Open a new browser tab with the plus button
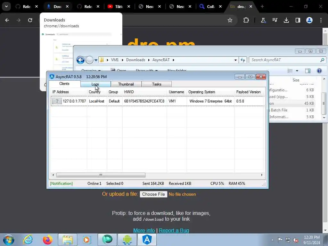The width and height of the screenshot is (328, 246). (x=262, y=6)
